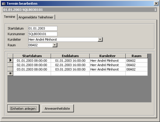Click Raum cell 08A02 in the 02.01.2003 row

pos(137,65)
